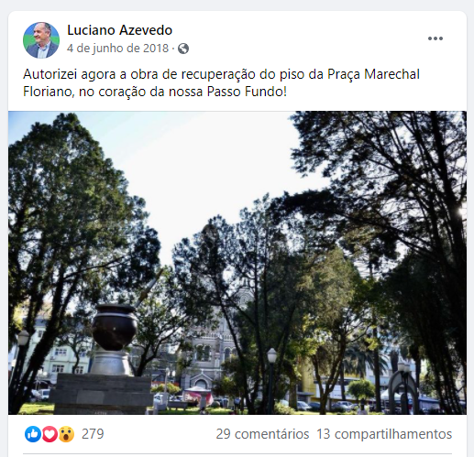Viewport: 474px width, 457px height.
Task: Open Luciano Azevedo's round profile picture
Action: point(41,40)
